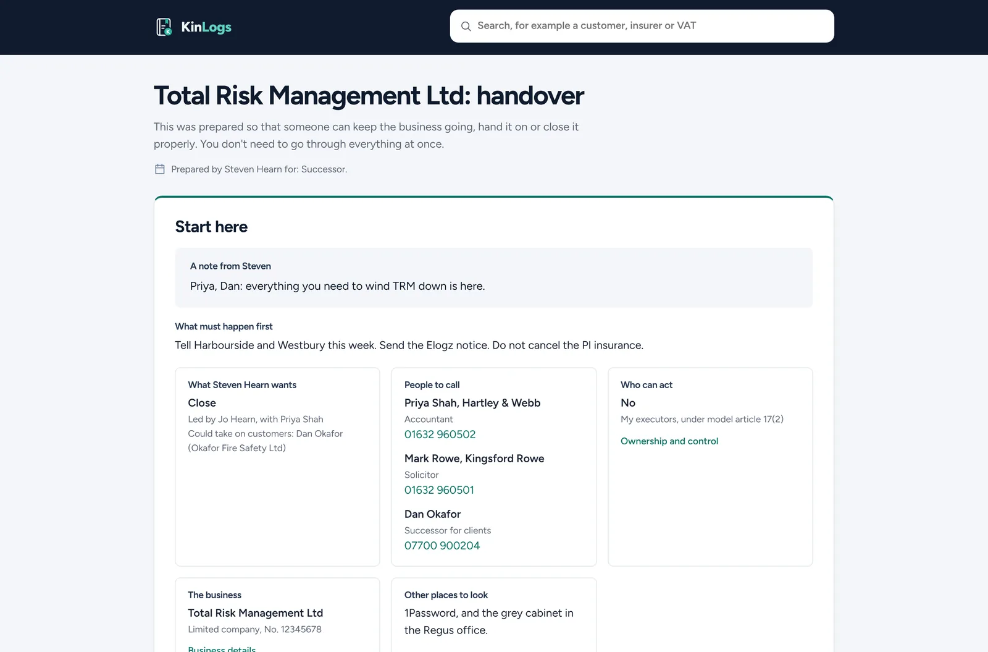This screenshot has height=652, width=988.
Task: Open the Business details link
Action: click(222, 649)
